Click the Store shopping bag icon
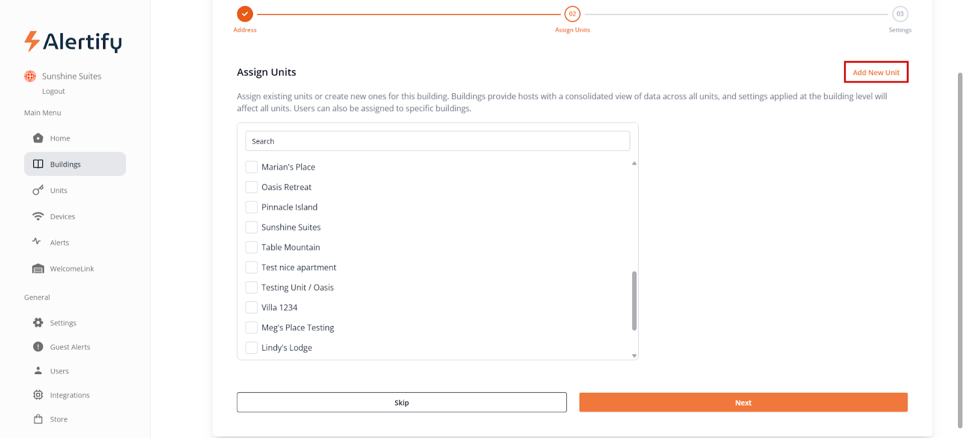964x438 pixels. 38,419
